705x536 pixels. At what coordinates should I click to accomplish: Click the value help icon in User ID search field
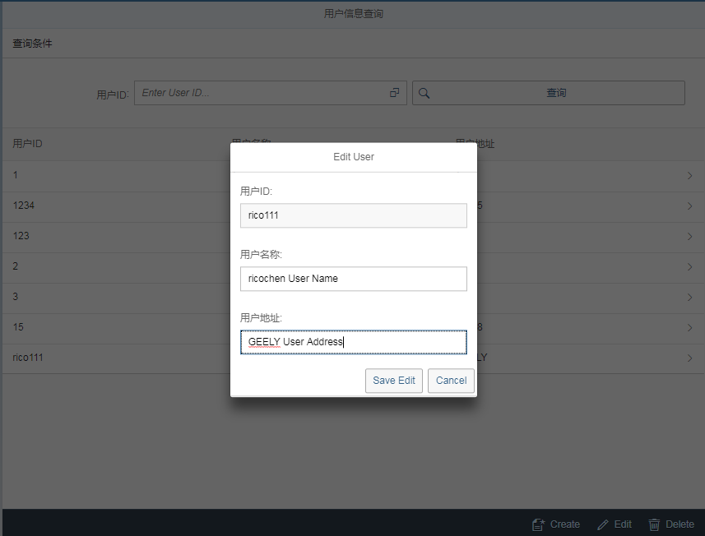tap(394, 93)
